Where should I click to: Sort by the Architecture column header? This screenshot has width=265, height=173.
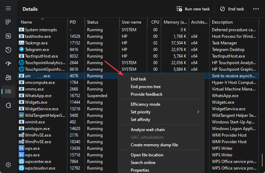(199, 22)
